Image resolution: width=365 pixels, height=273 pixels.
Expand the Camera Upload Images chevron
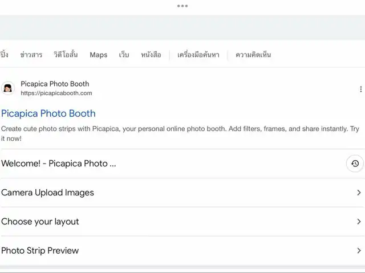(359, 193)
